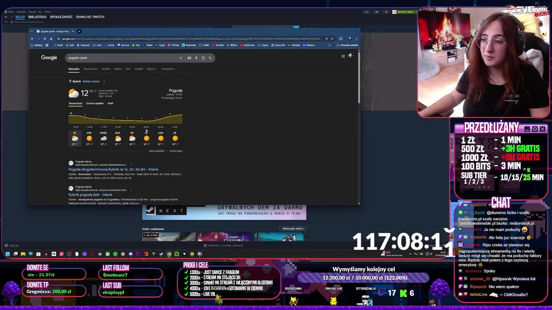Open the Chrome three-dot menu

pyautogui.click(x=356, y=39)
